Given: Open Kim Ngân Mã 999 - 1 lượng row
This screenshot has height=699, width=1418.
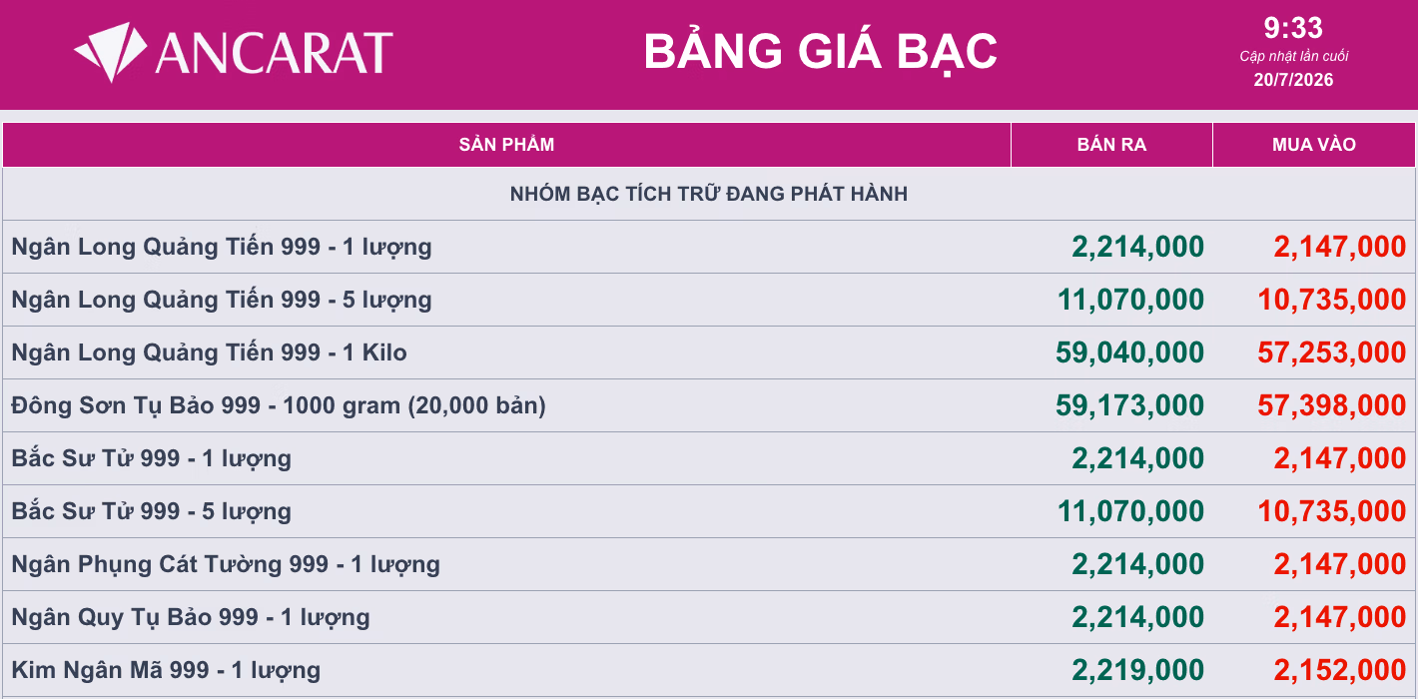Looking at the screenshot, I should (709, 670).
